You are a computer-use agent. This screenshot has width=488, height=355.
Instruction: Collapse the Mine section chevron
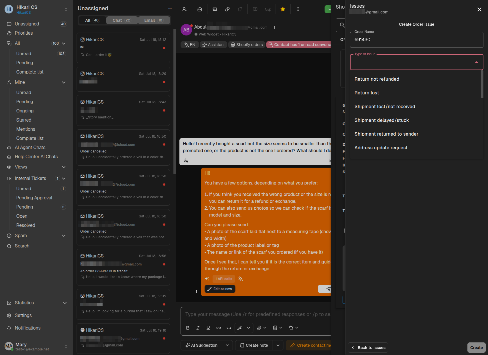64,82
